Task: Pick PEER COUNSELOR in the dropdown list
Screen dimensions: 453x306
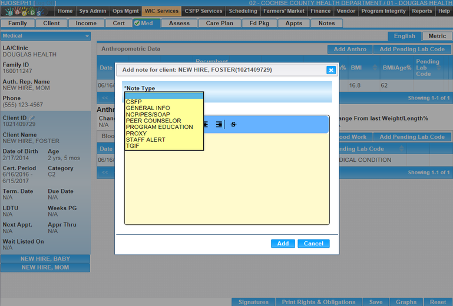Action: (x=153, y=121)
